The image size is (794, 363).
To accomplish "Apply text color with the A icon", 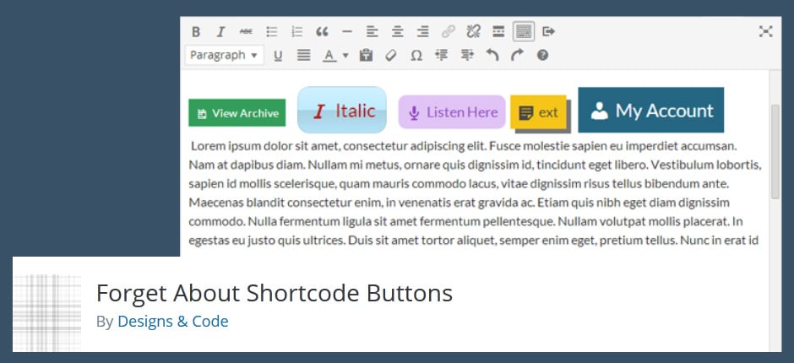I will pos(329,55).
